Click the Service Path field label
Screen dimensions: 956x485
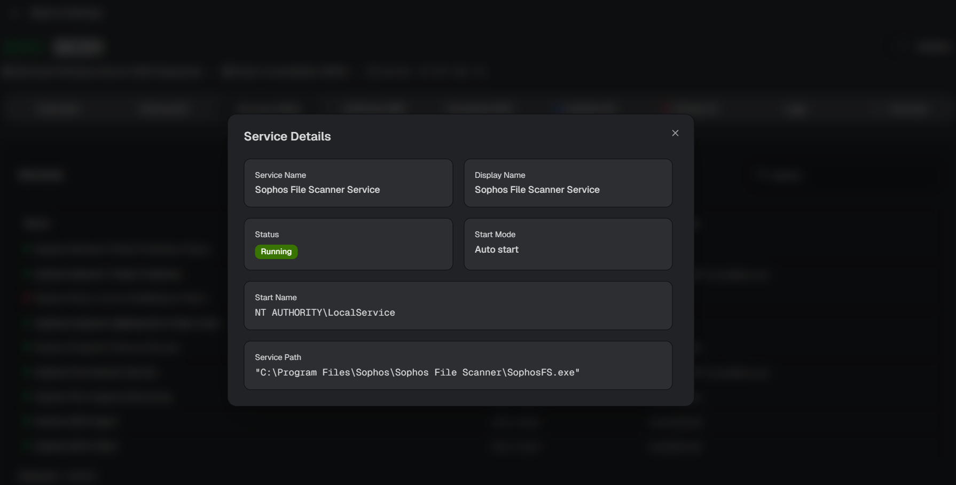pos(278,357)
